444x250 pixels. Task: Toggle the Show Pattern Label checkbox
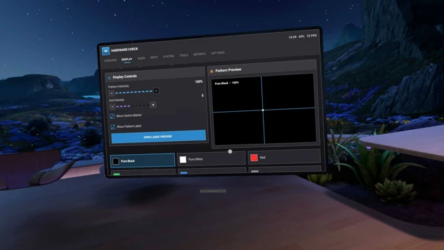(112, 127)
